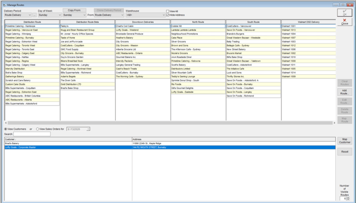Select Walmart 1001 entry
The image size is (356, 203).
pyautogui.click(x=309, y=26)
